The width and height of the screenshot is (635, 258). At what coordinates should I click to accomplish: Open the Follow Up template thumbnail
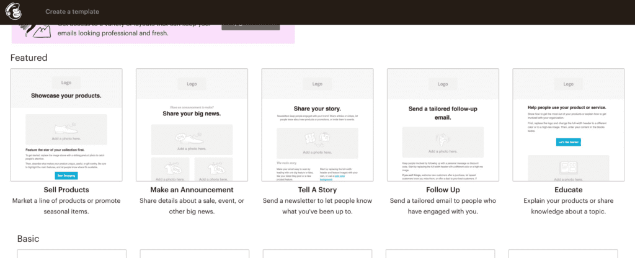443,125
